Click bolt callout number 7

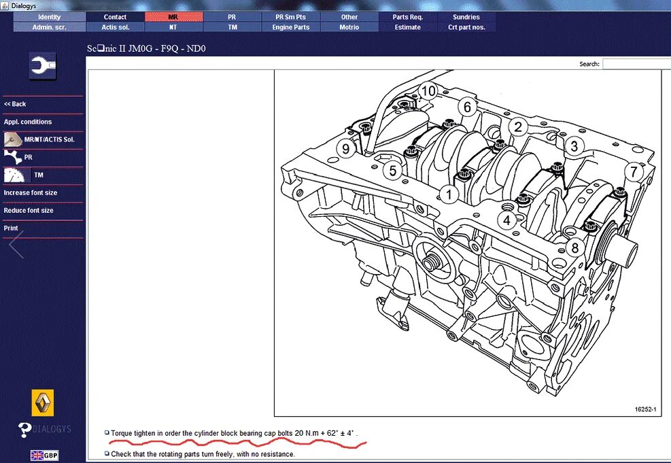(634, 172)
